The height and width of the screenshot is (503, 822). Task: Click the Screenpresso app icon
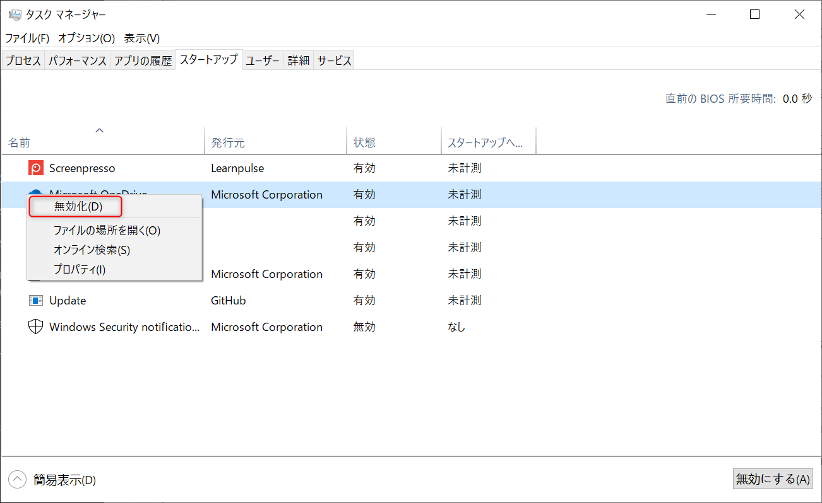click(x=36, y=168)
